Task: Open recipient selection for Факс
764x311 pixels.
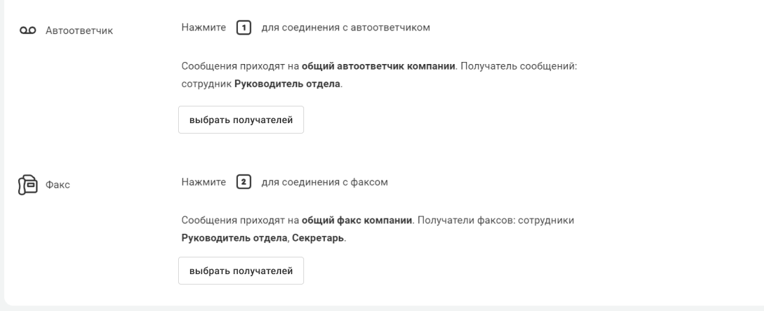Action: [x=241, y=271]
